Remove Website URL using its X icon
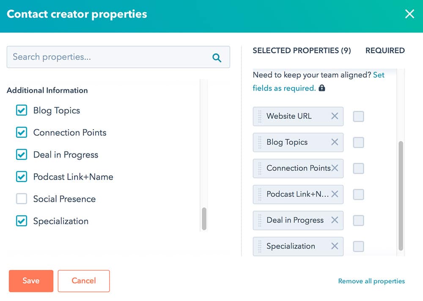 (335, 116)
